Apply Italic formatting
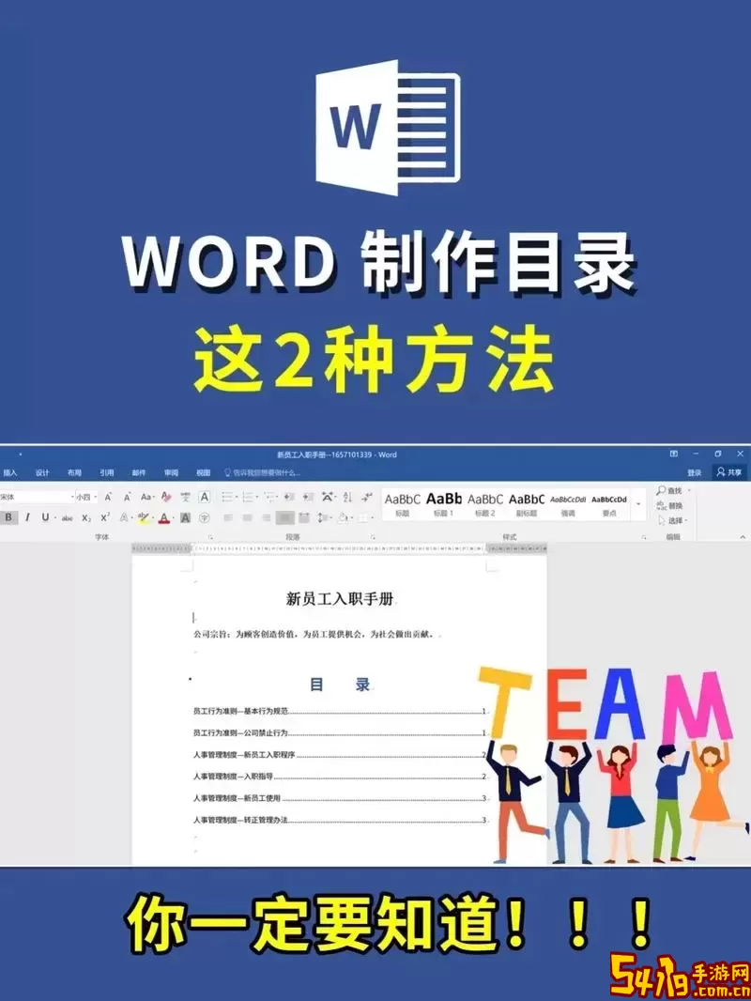Screen dimensions: 751x1001 [27, 517]
